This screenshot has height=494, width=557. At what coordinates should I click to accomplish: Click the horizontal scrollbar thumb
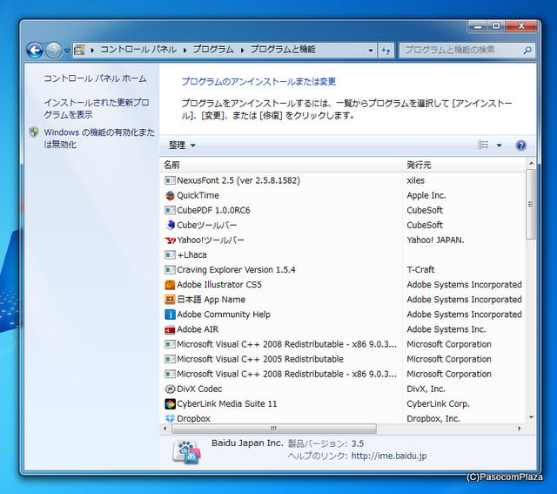pos(274,429)
